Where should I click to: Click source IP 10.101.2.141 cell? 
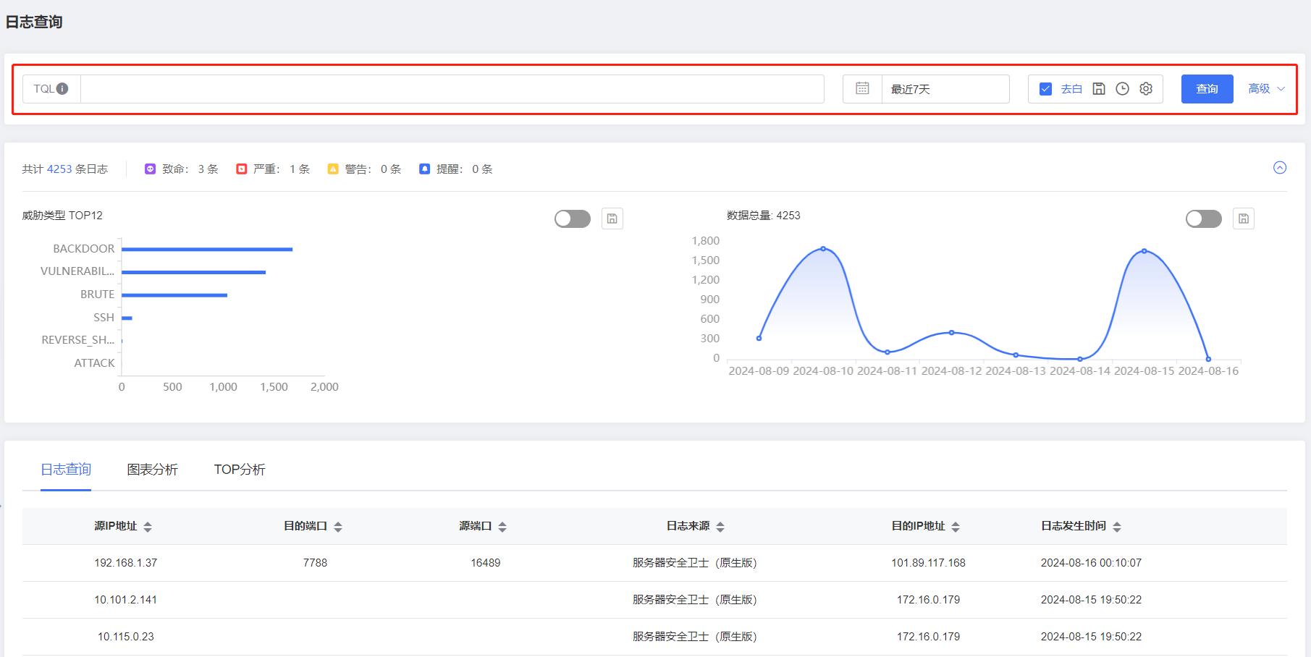[x=126, y=600]
